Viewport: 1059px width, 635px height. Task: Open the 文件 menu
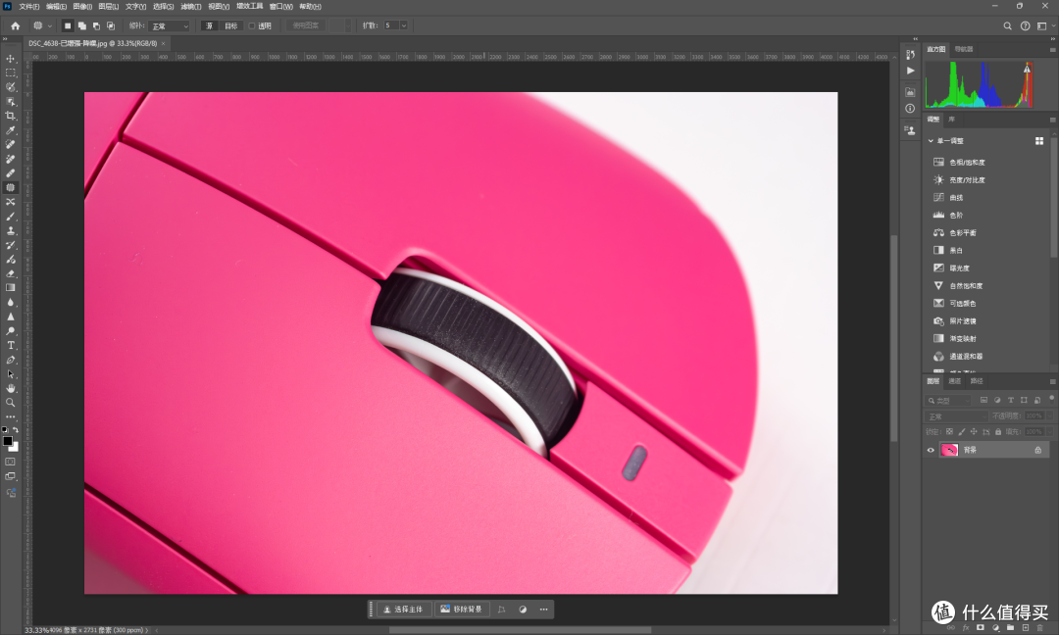(x=29, y=6)
